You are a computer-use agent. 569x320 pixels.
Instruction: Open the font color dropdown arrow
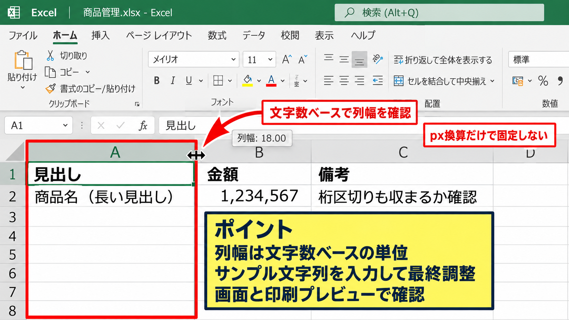pyautogui.click(x=283, y=81)
